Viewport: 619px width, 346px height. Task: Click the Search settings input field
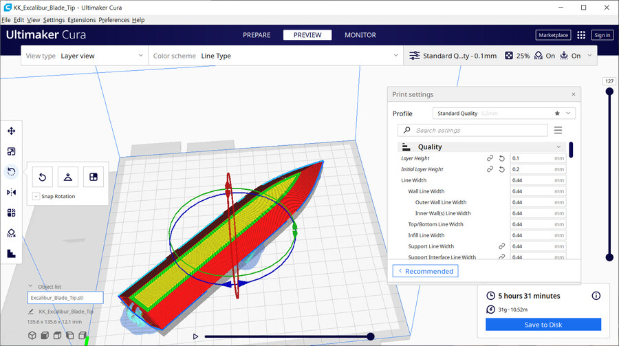point(479,130)
